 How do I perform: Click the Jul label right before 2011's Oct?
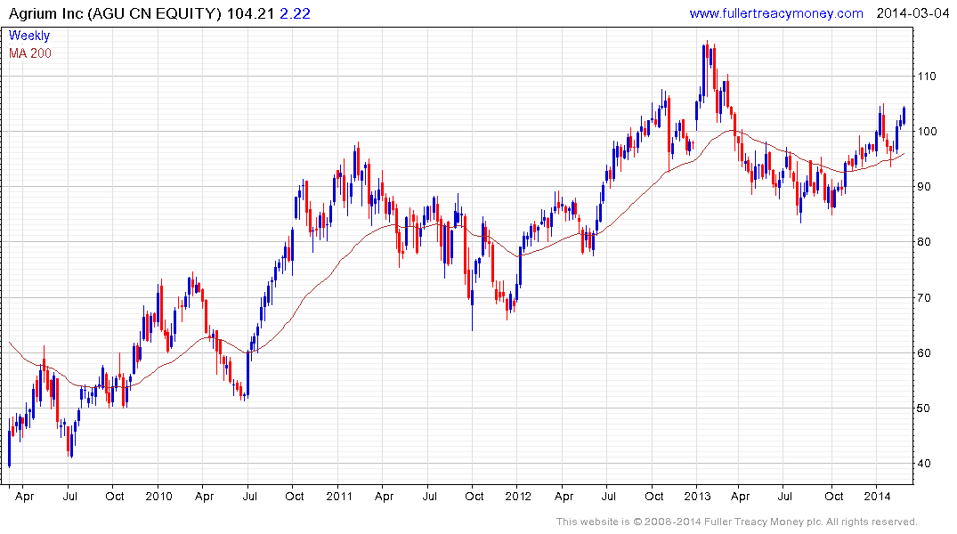249,496
